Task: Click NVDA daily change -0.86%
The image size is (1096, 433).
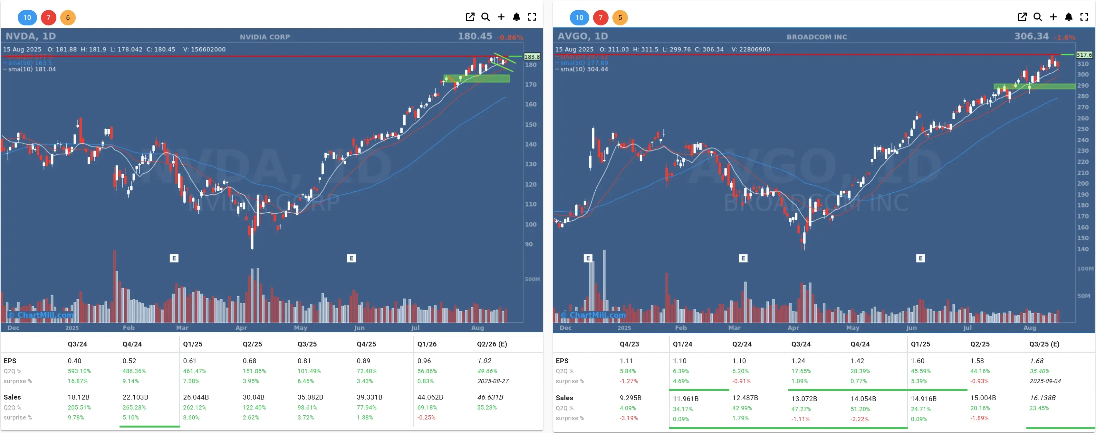Action: [x=510, y=37]
